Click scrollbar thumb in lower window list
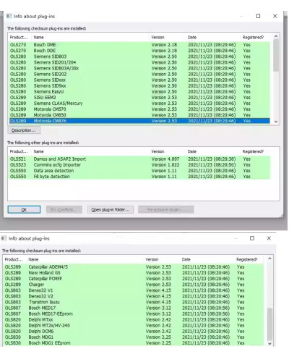 (269, 324)
